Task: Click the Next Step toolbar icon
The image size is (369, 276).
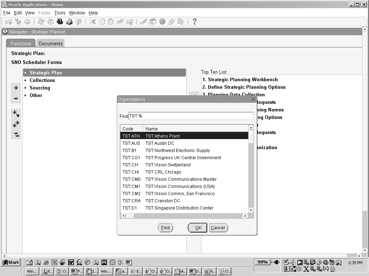Action: coord(50,22)
